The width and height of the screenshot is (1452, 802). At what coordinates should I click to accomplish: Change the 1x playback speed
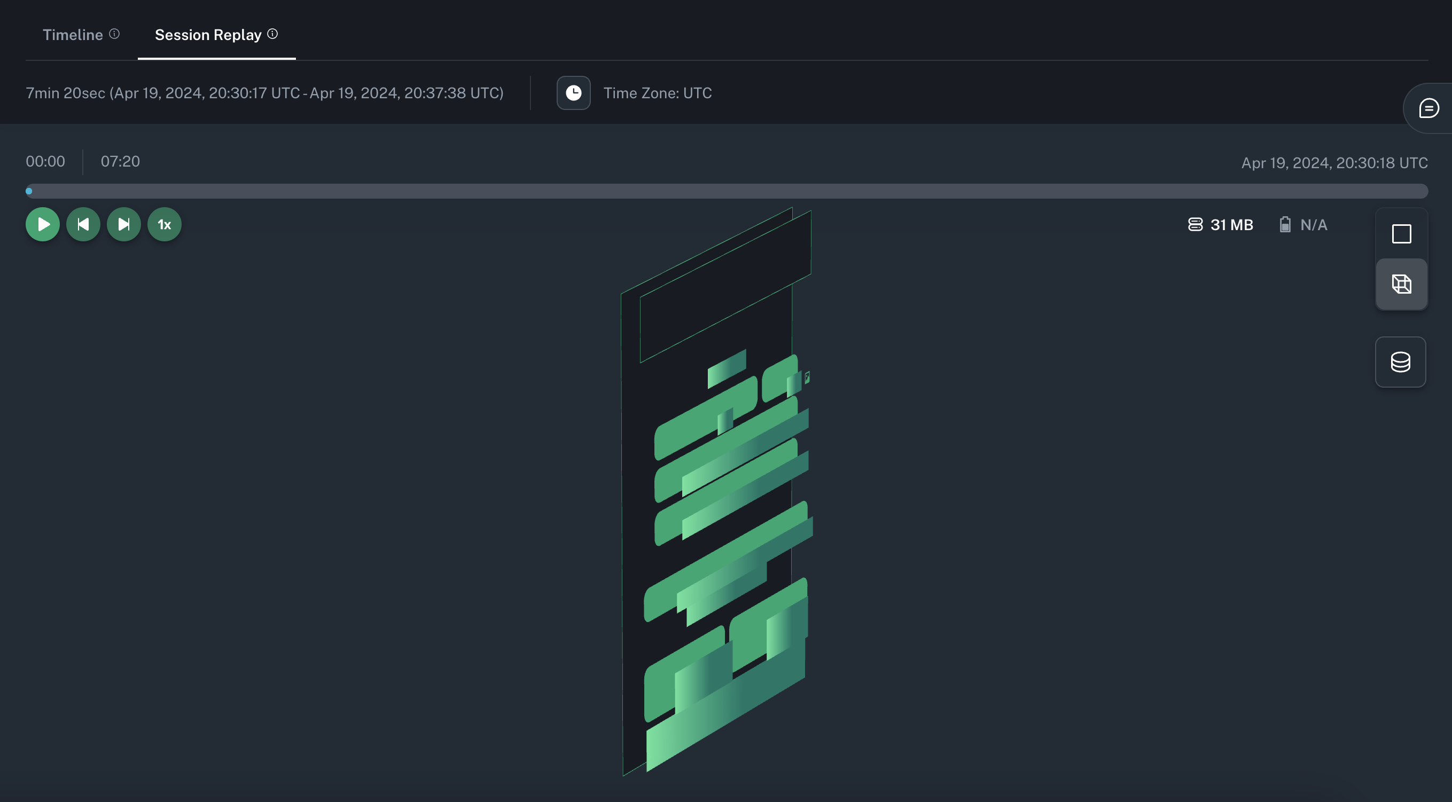[164, 225]
